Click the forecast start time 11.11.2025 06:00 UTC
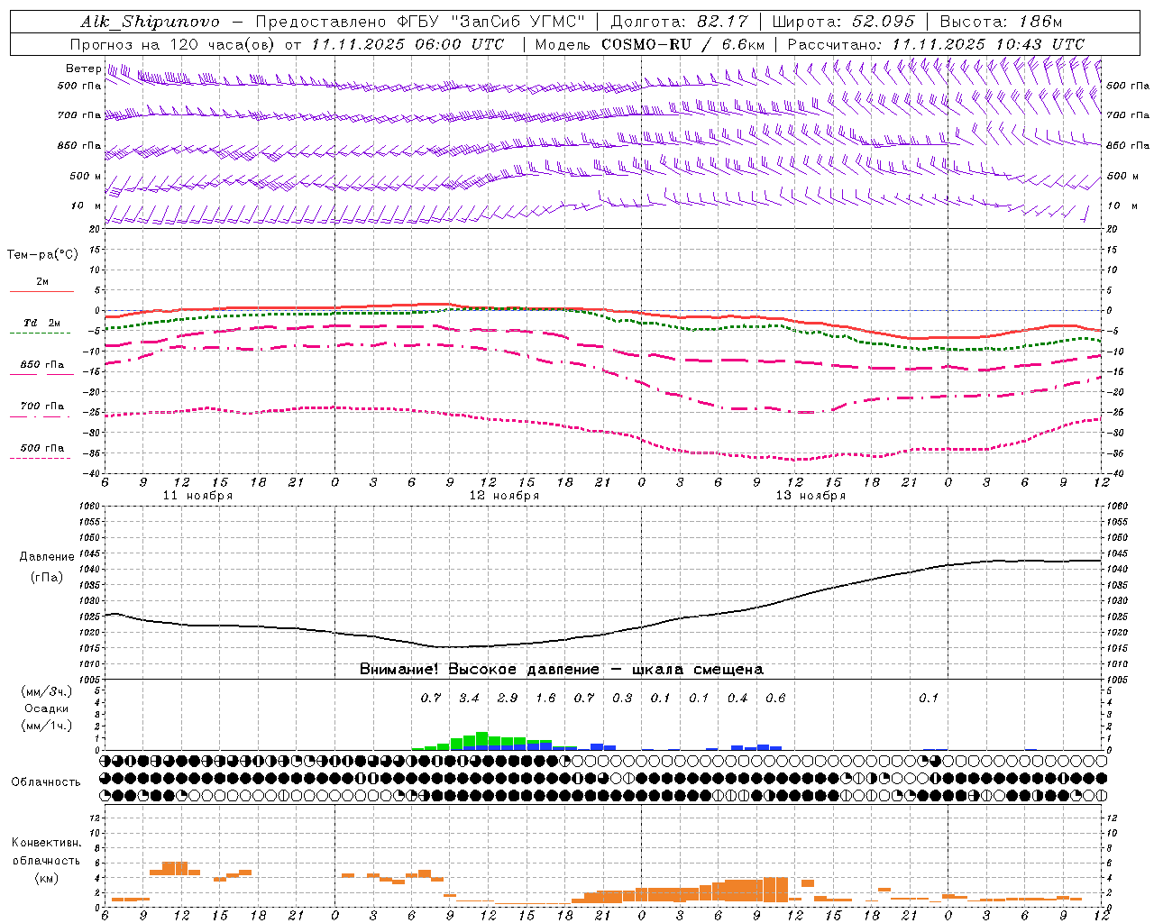 click(x=408, y=44)
